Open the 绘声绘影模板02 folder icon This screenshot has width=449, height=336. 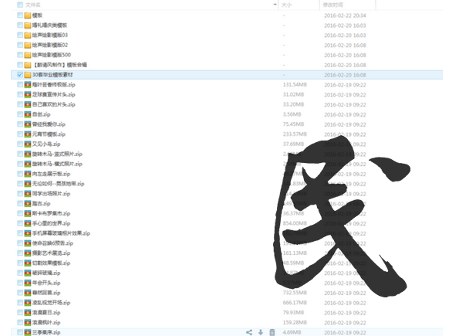28,45
